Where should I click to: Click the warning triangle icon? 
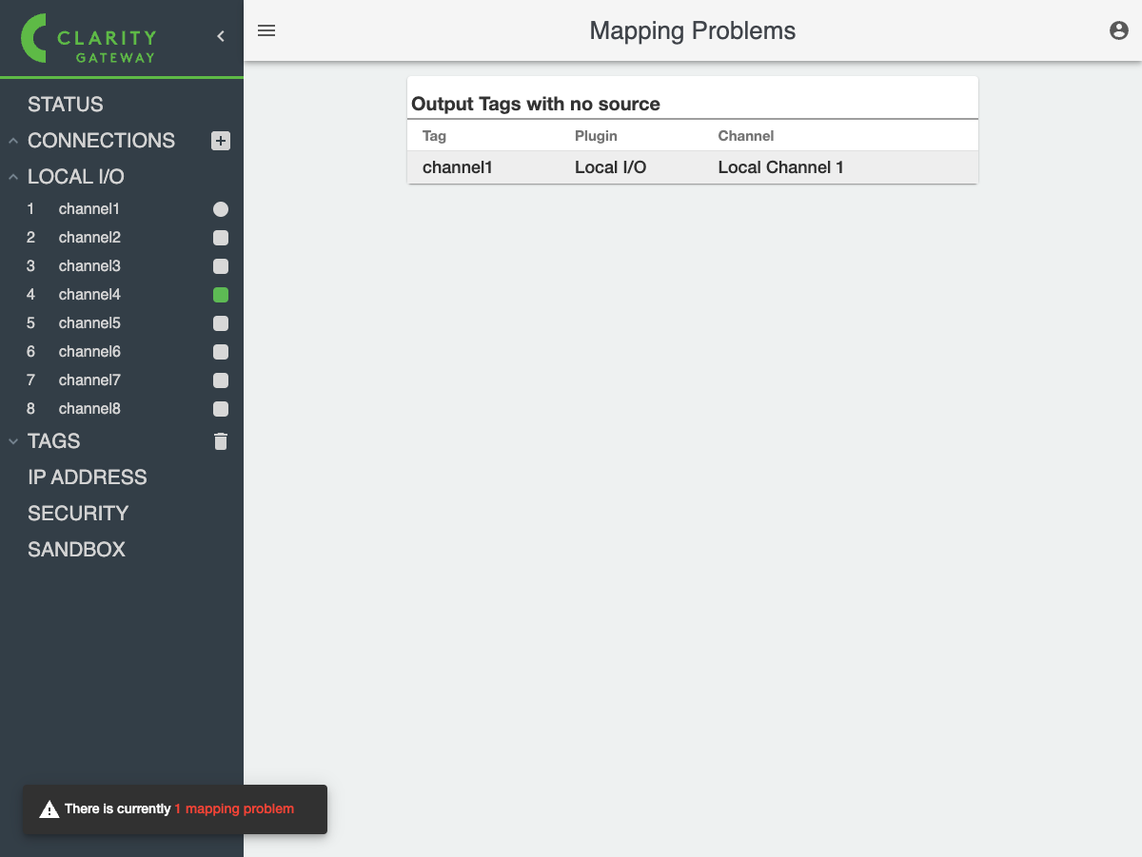[x=49, y=809]
